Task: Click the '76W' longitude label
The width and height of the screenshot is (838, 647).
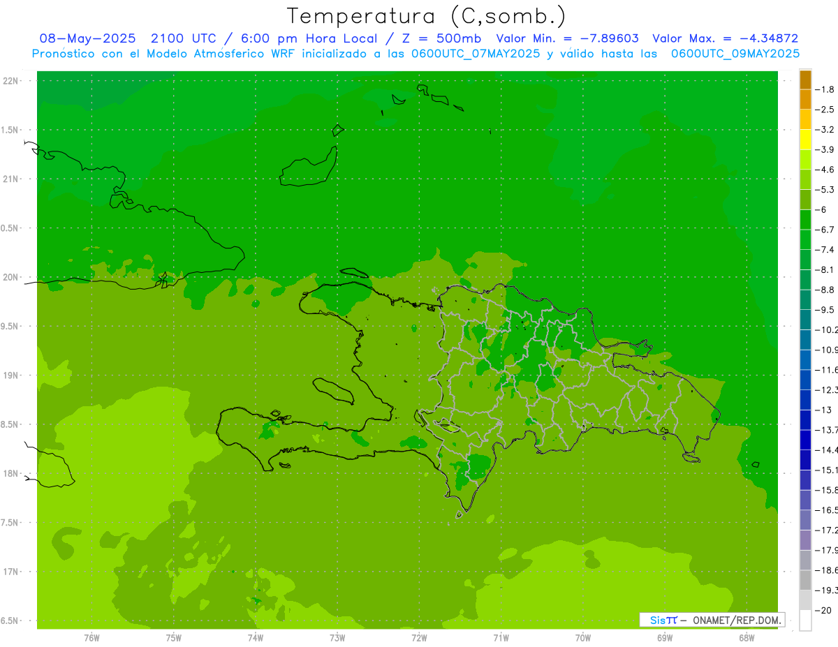Action: (x=91, y=637)
